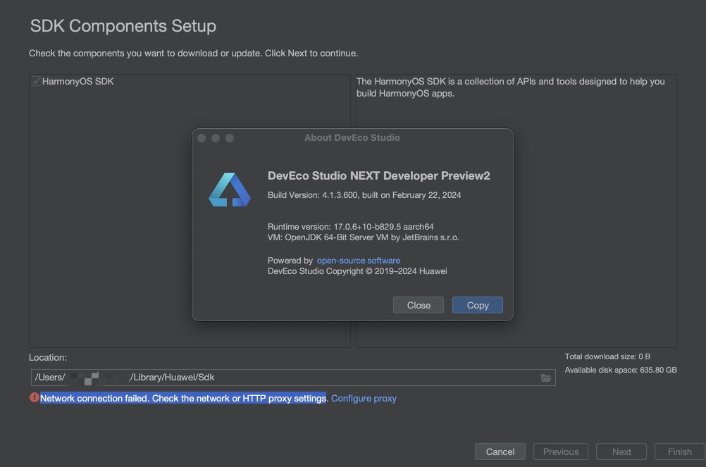Click the Build Version 4.1.3.600 text

(364, 195)
